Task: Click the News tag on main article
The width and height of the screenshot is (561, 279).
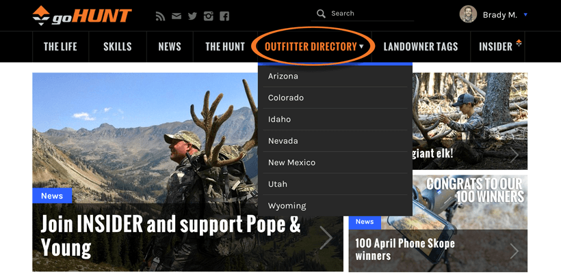Action: tap(52, 196)
